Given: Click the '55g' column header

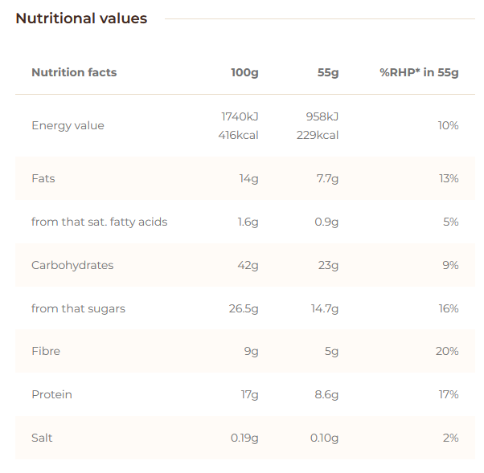Looking at the screenshot, I should point(328,72).
